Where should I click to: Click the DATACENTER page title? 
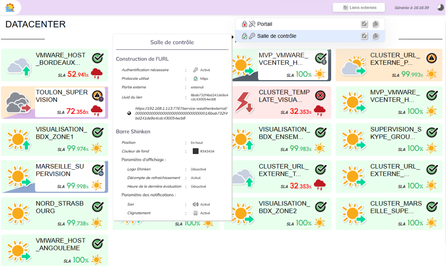coord(36,25)
